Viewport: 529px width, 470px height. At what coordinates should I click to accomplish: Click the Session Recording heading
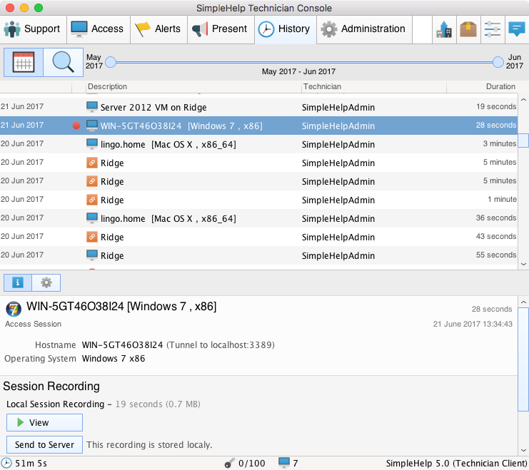point(51,386)
